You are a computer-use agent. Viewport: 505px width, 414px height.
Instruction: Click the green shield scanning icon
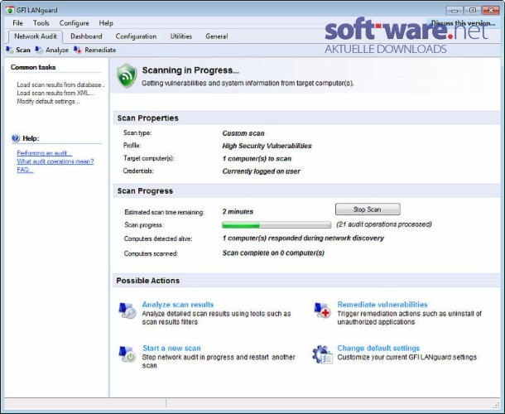pos(127,75)
